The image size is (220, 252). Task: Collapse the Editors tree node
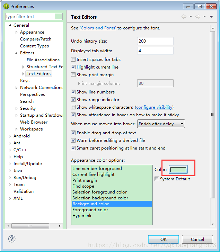tap(16, 53)
